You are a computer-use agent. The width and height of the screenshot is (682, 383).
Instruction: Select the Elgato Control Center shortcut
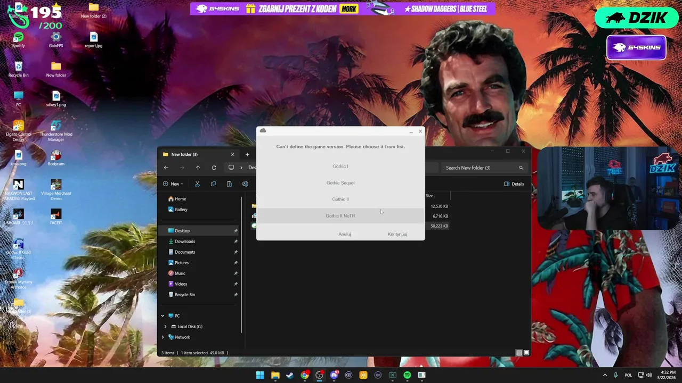pos(18,130)
